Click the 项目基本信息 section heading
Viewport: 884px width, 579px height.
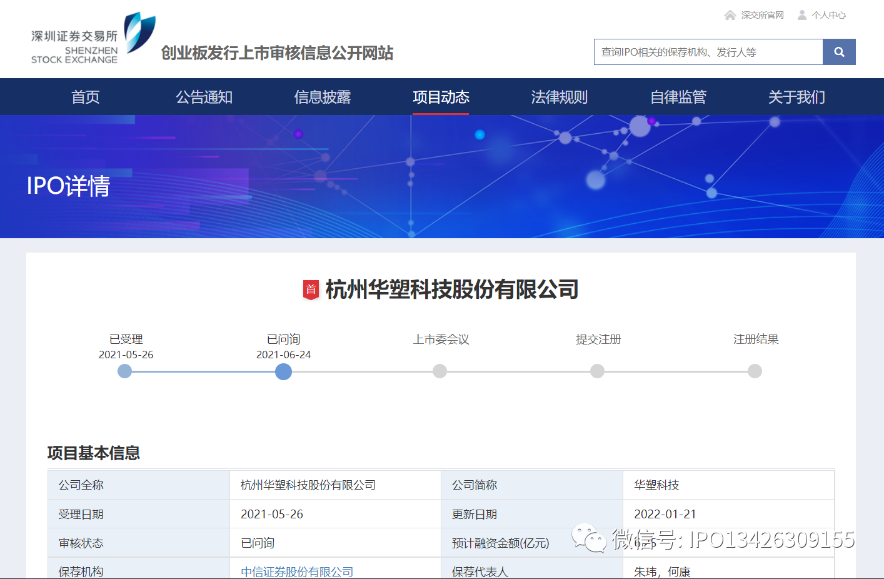pyautogui.click(x=94, y=453)
